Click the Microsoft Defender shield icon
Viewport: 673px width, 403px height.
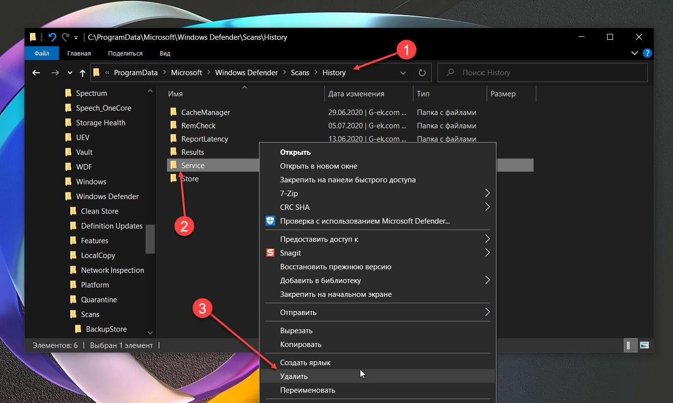270,221
